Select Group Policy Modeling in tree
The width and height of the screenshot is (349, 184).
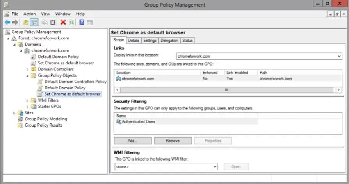(x=46, y=119)
